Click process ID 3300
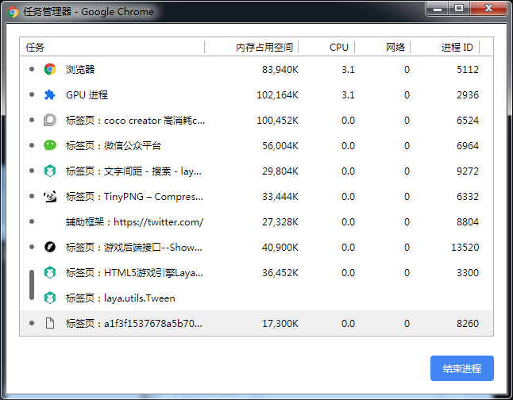513x400 pixels. (x=468, y=273)
